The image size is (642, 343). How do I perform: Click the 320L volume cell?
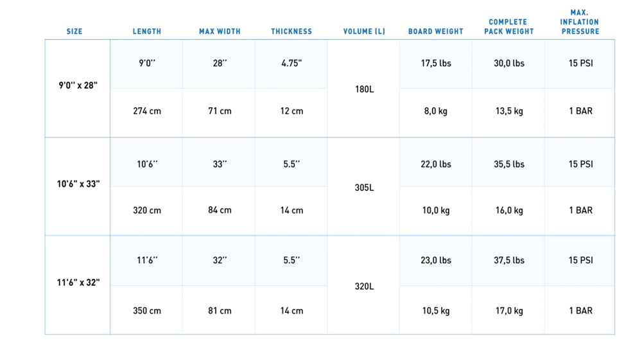coord(364,286)
